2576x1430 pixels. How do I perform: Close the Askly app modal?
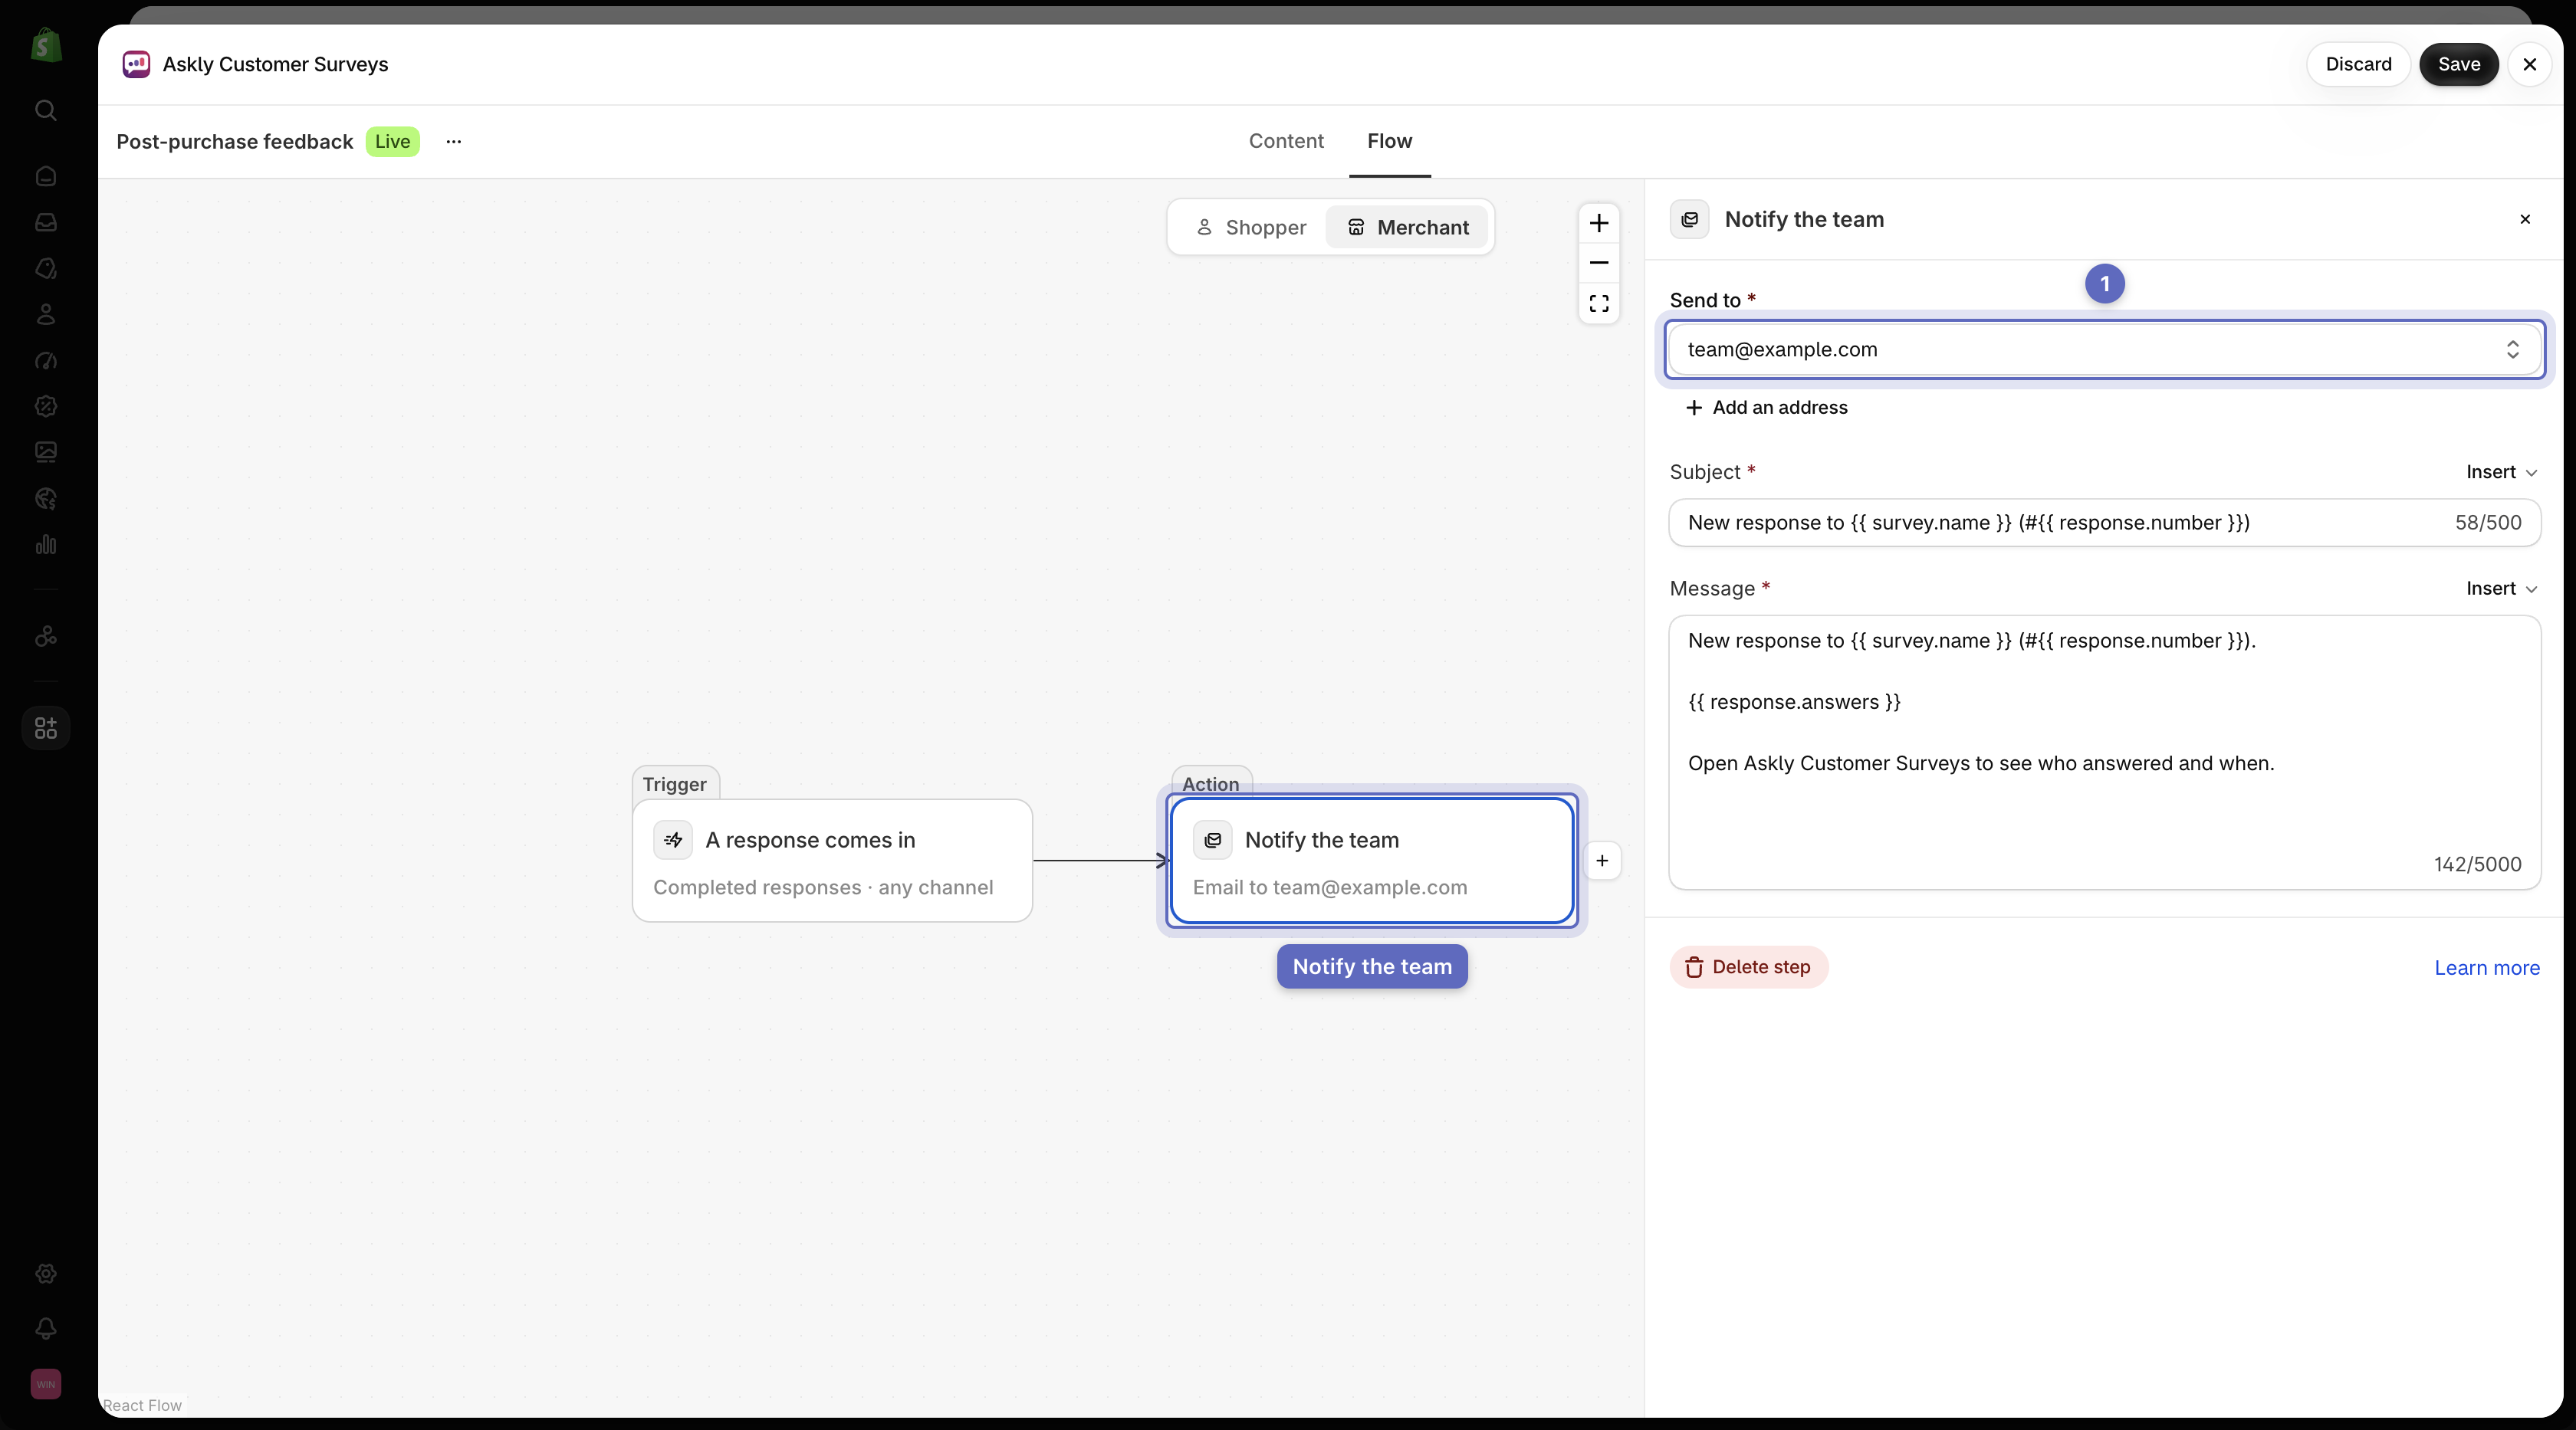pyautogui.click(x=2529, y=64)
